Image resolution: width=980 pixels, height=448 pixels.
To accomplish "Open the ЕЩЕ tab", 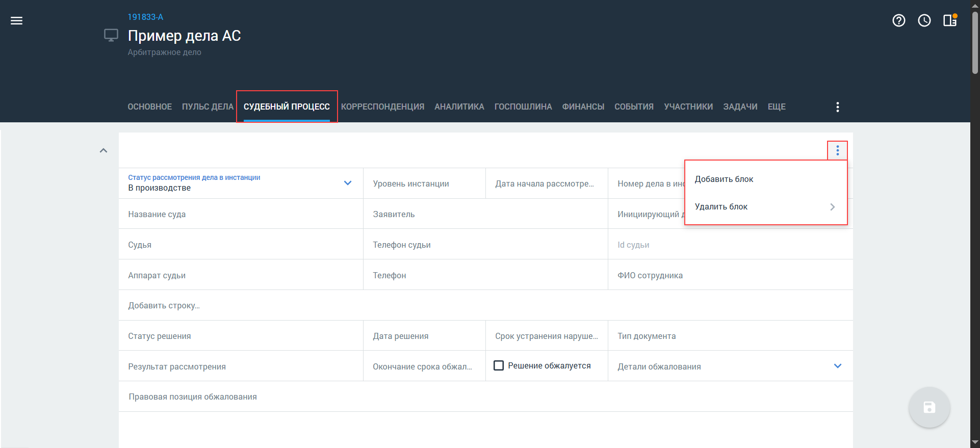I will [x=777, y=107].
